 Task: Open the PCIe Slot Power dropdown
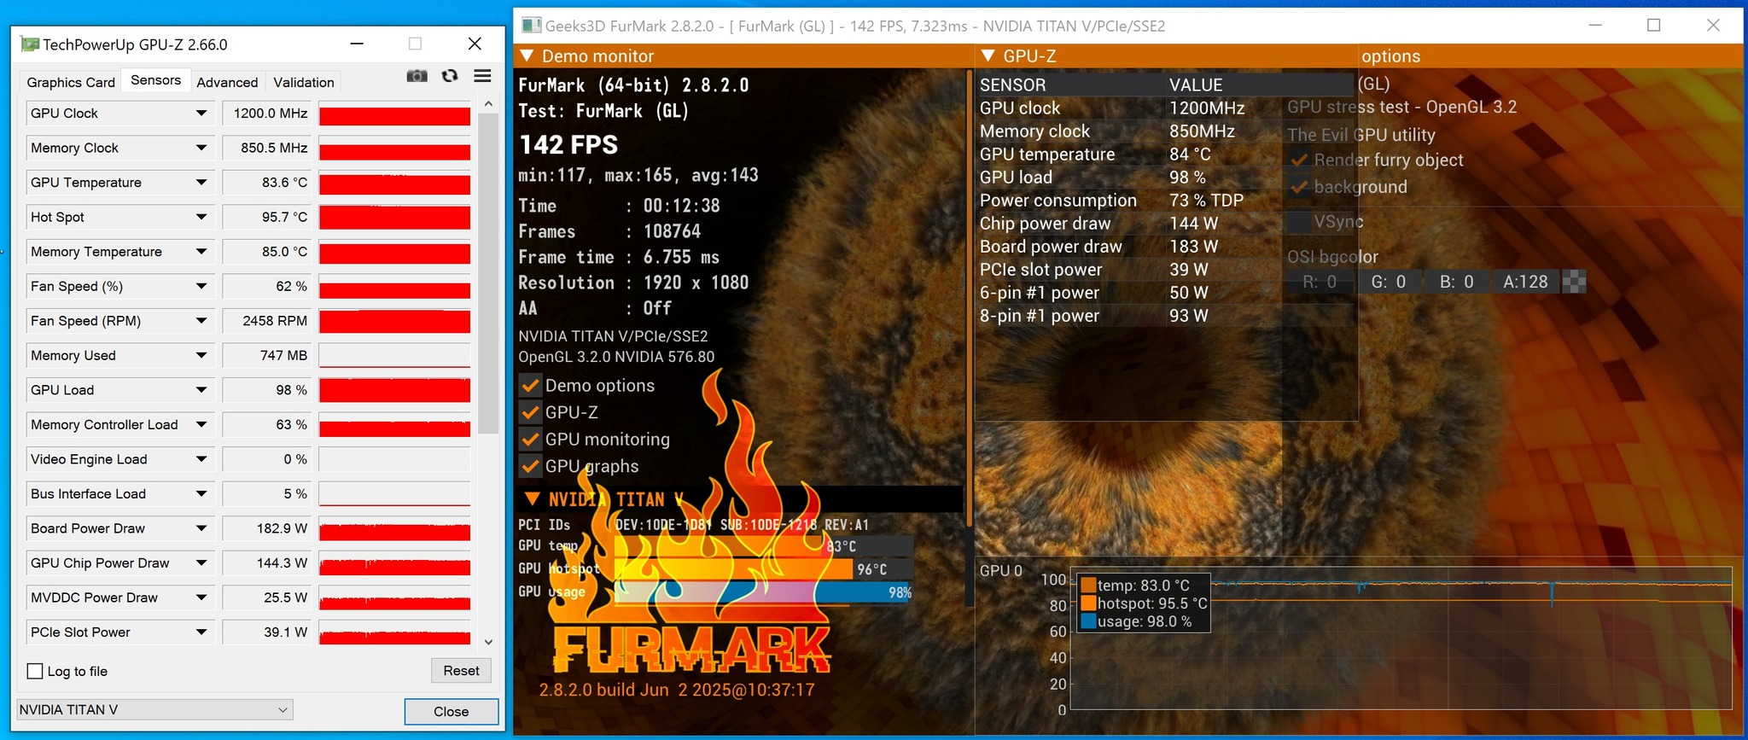click(x=201, y=632)
